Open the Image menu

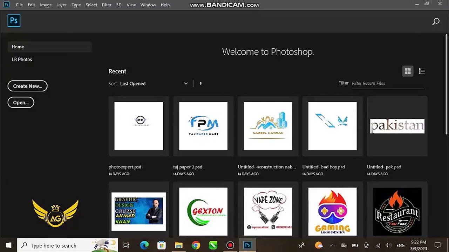[x=46, y=5]
